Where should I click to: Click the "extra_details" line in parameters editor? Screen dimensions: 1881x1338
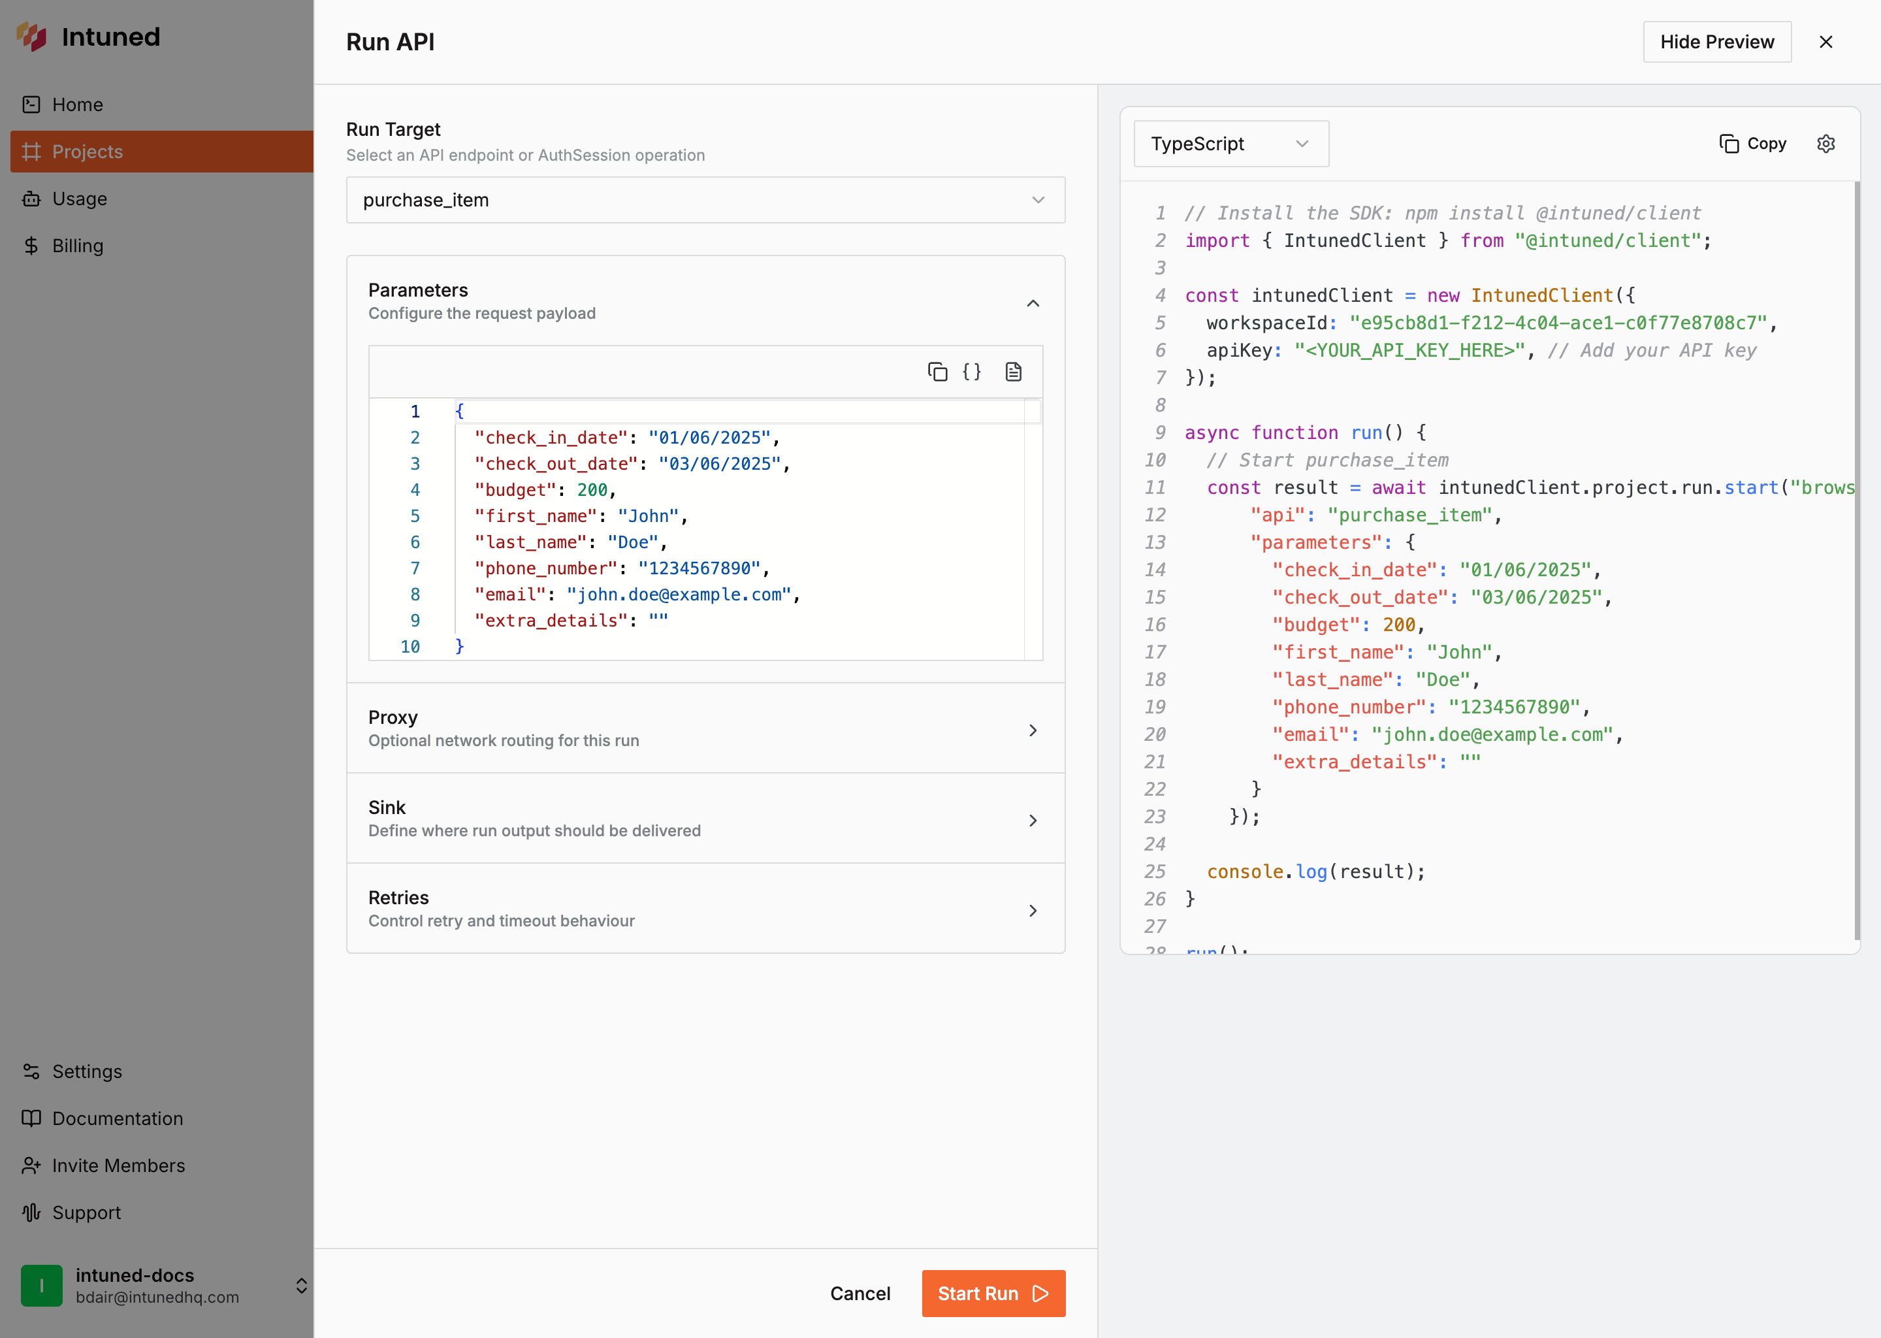(x=571, y=621)
